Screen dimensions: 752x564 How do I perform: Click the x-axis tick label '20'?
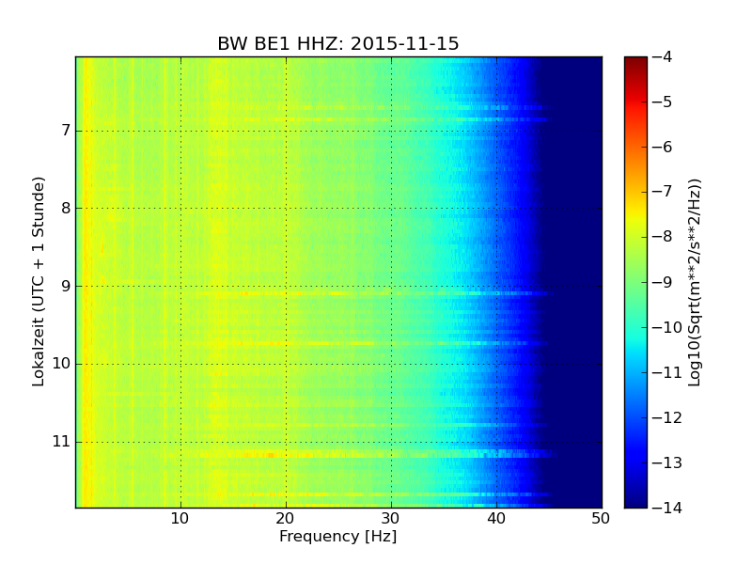coord(286,519)
